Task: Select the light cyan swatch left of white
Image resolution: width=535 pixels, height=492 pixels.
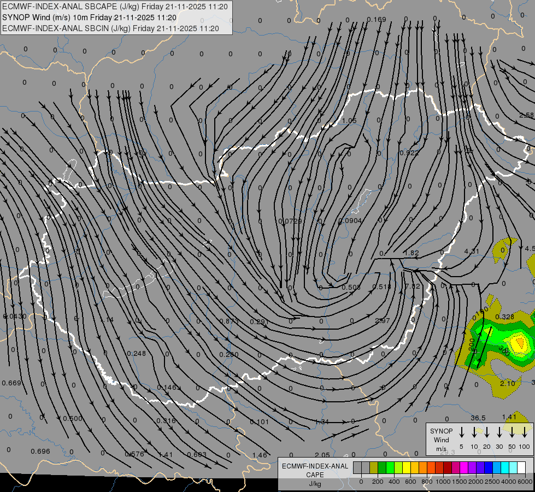Action: tap(513, 467)
